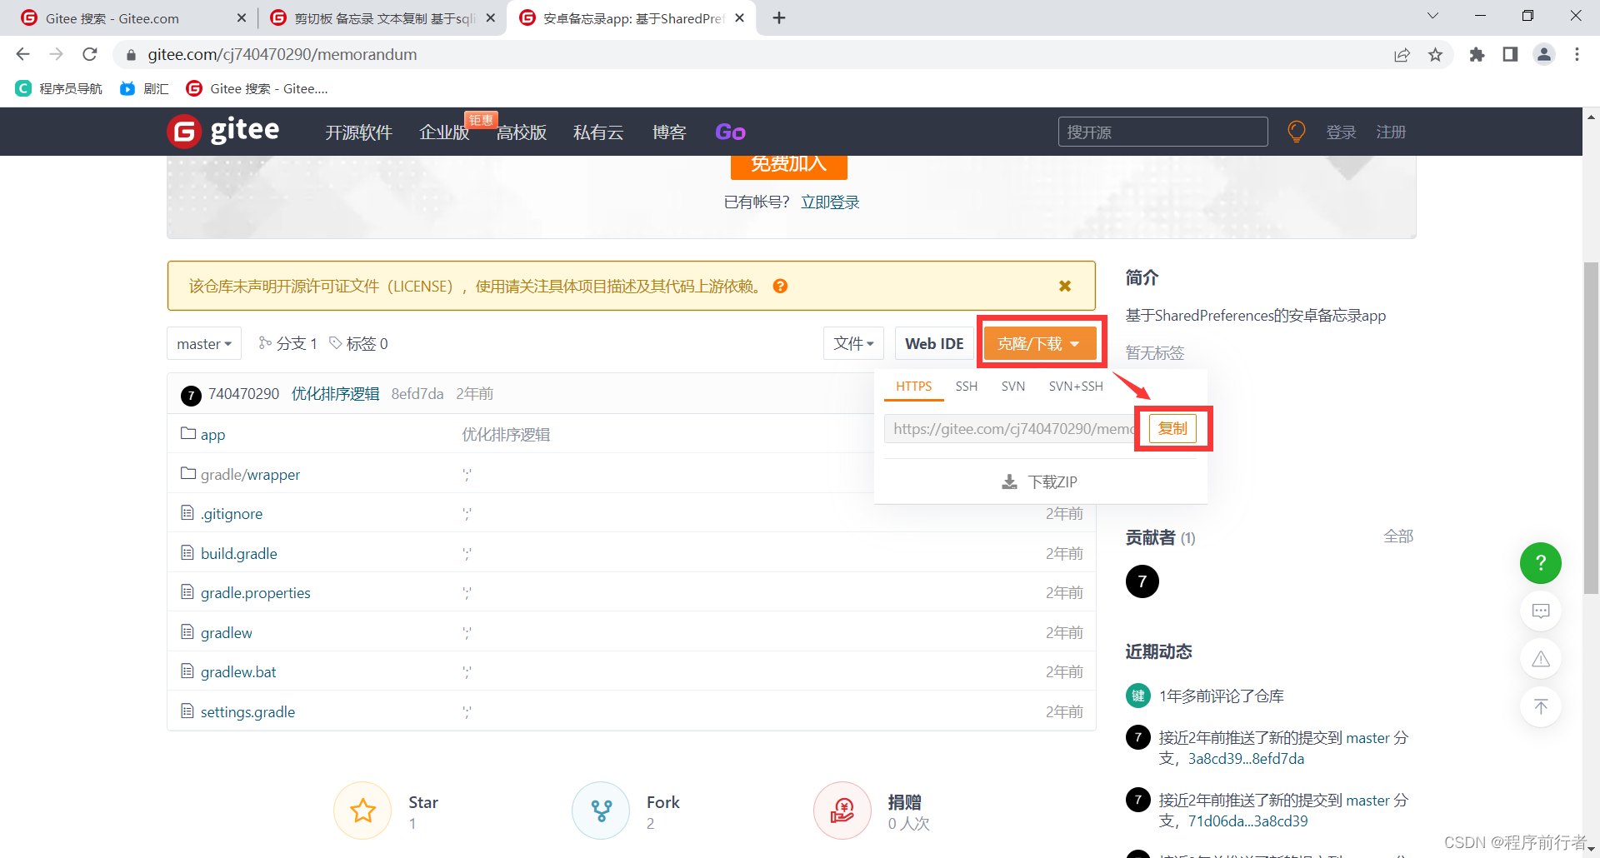Click the 注册 register link
1600x858 pixels.
click(1391, 132)
